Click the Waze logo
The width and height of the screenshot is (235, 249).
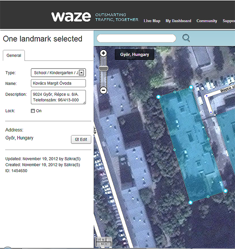click(71, 17)
